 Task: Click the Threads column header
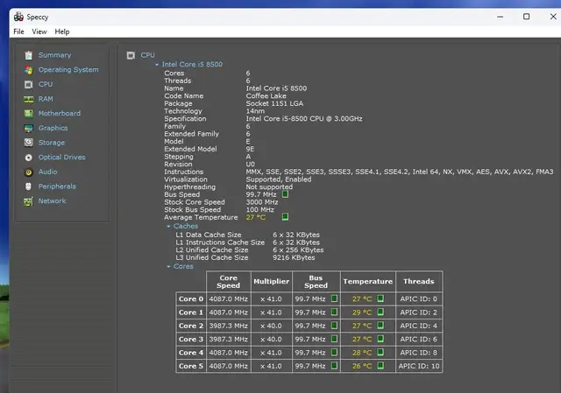[x=419, y=282]
